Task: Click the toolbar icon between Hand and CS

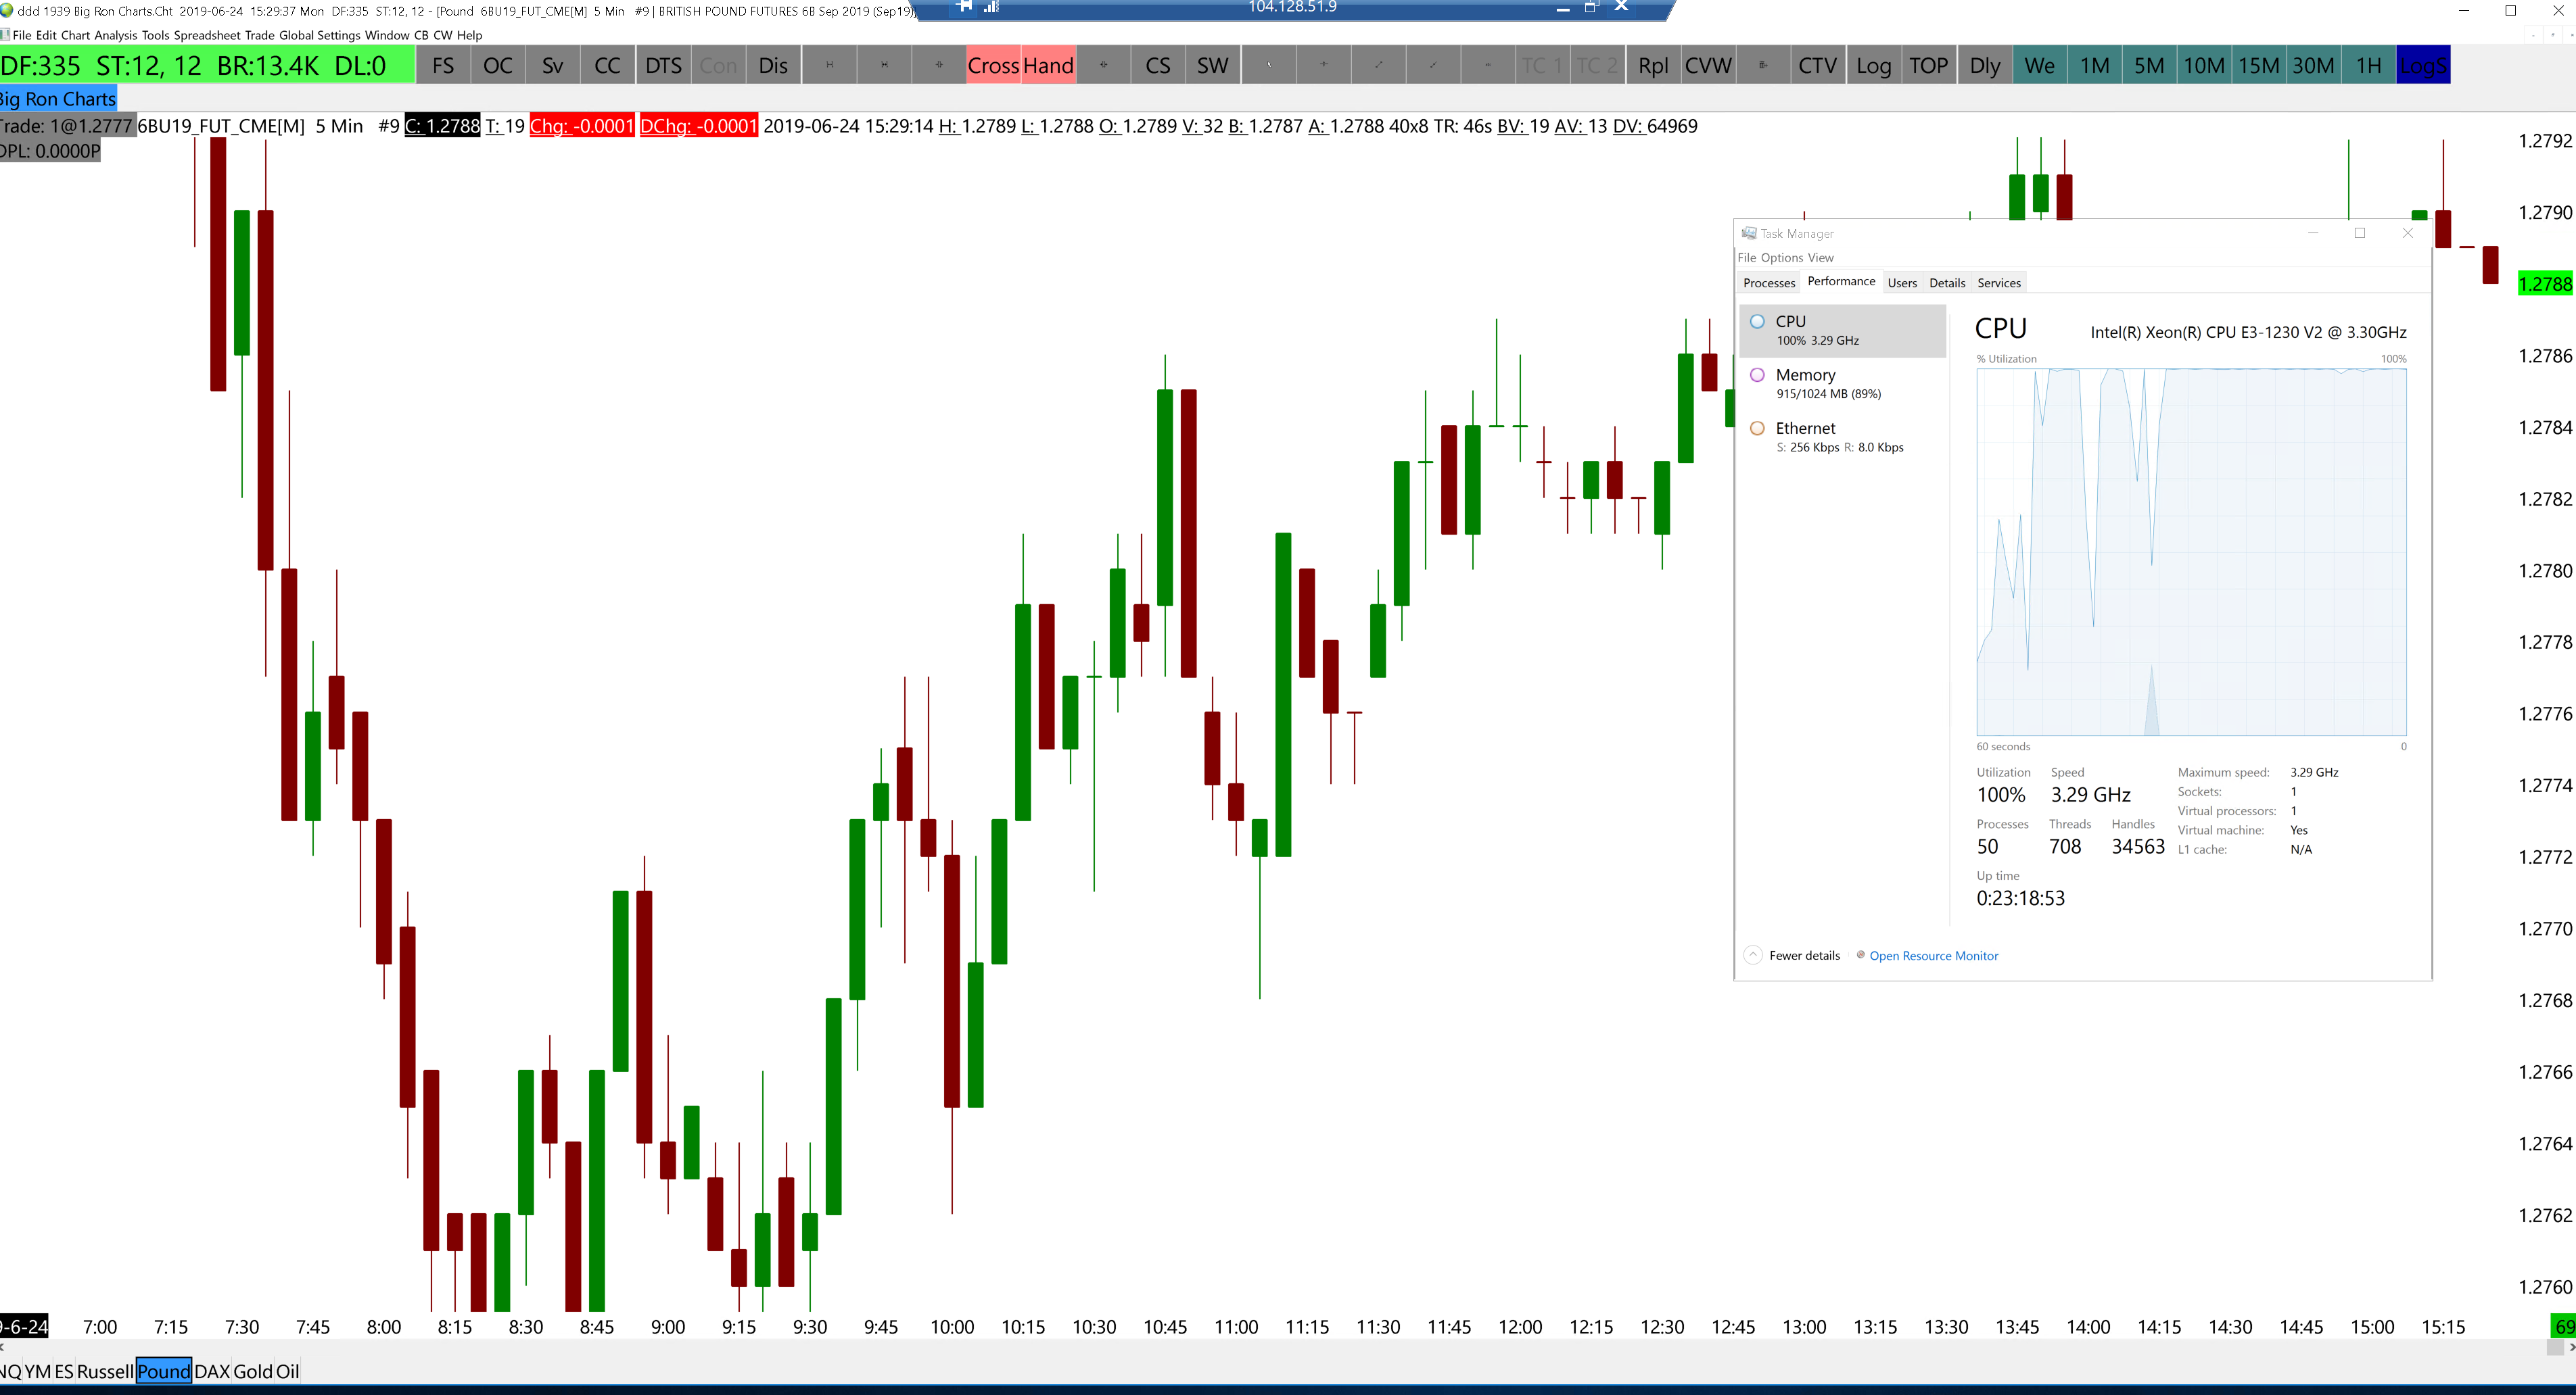Action: point(1103,66)
